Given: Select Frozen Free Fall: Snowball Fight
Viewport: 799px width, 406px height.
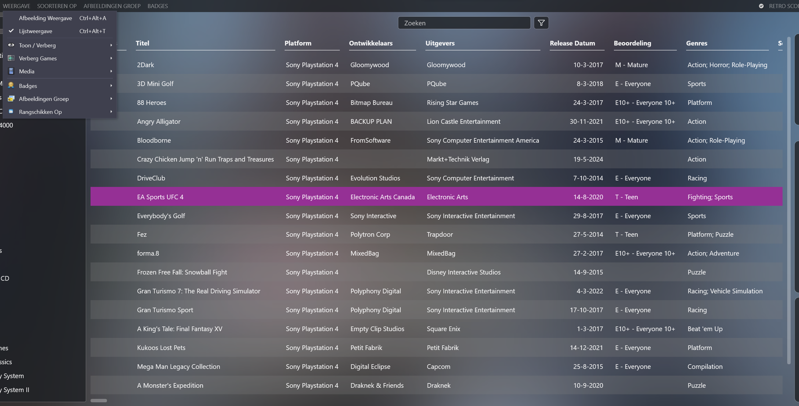Looking at the screenshot, I should tap(182, 272).
